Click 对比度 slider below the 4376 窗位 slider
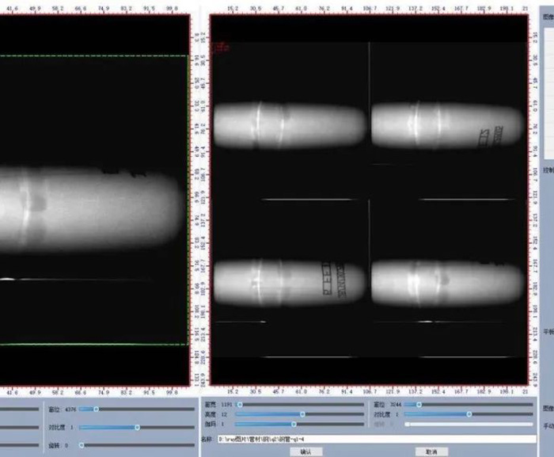This screenshot has width=554, height=457. click(x=137, y=427)
